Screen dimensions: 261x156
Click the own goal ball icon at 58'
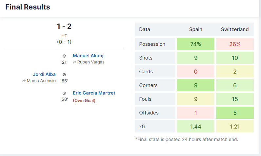64,93
